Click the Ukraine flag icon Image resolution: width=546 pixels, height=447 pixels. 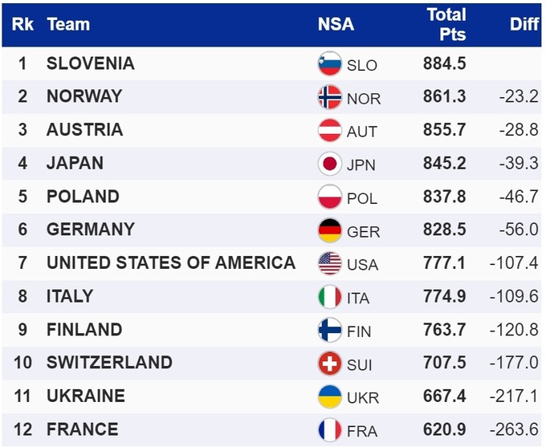point(330,396)
